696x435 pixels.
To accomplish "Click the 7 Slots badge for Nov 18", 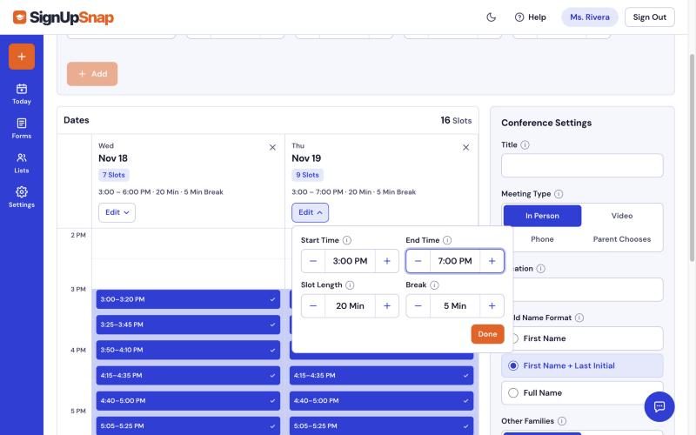I will point(114,175).
